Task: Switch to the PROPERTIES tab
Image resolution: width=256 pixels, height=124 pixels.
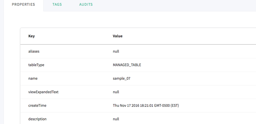Action: click(x=23, y=5)
